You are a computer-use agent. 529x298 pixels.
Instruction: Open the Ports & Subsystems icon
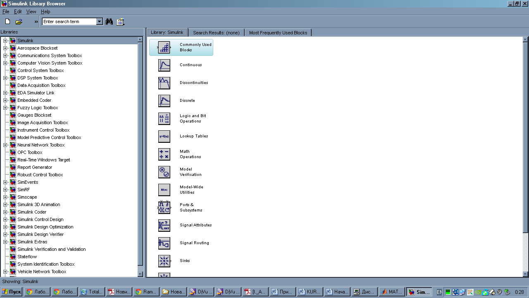tap(164, 207)
